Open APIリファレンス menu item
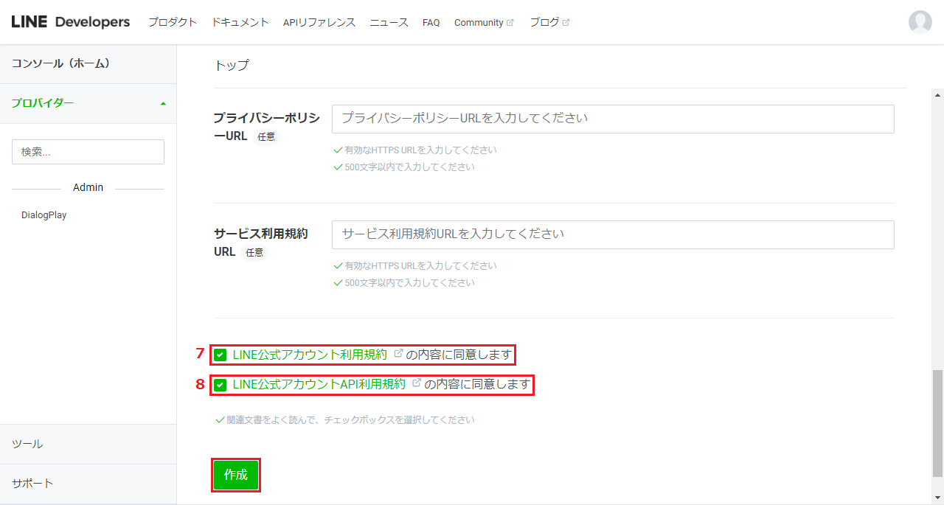This screenshot has width=944, height=505. (x=319, y=22)
